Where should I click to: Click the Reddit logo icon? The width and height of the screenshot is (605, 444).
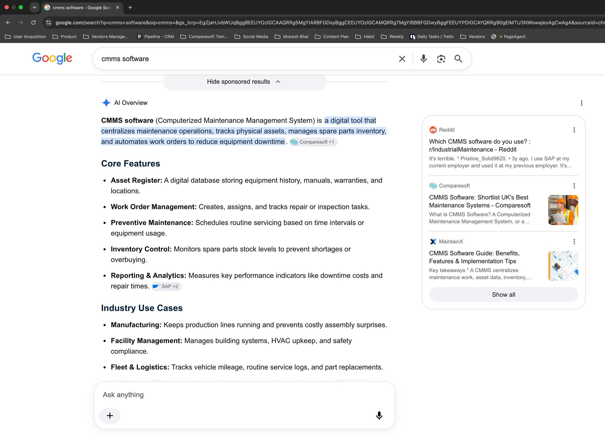click(x=433, y=130)
